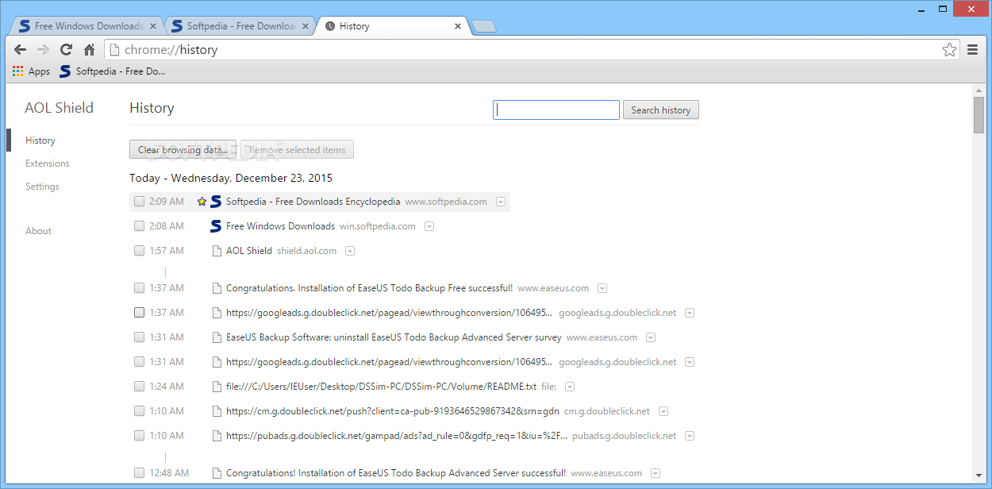The height and width of the screenshot is (489, 992).
Task: Select the 1:57 AM AOL Shield checkbox
Action: 140,251
